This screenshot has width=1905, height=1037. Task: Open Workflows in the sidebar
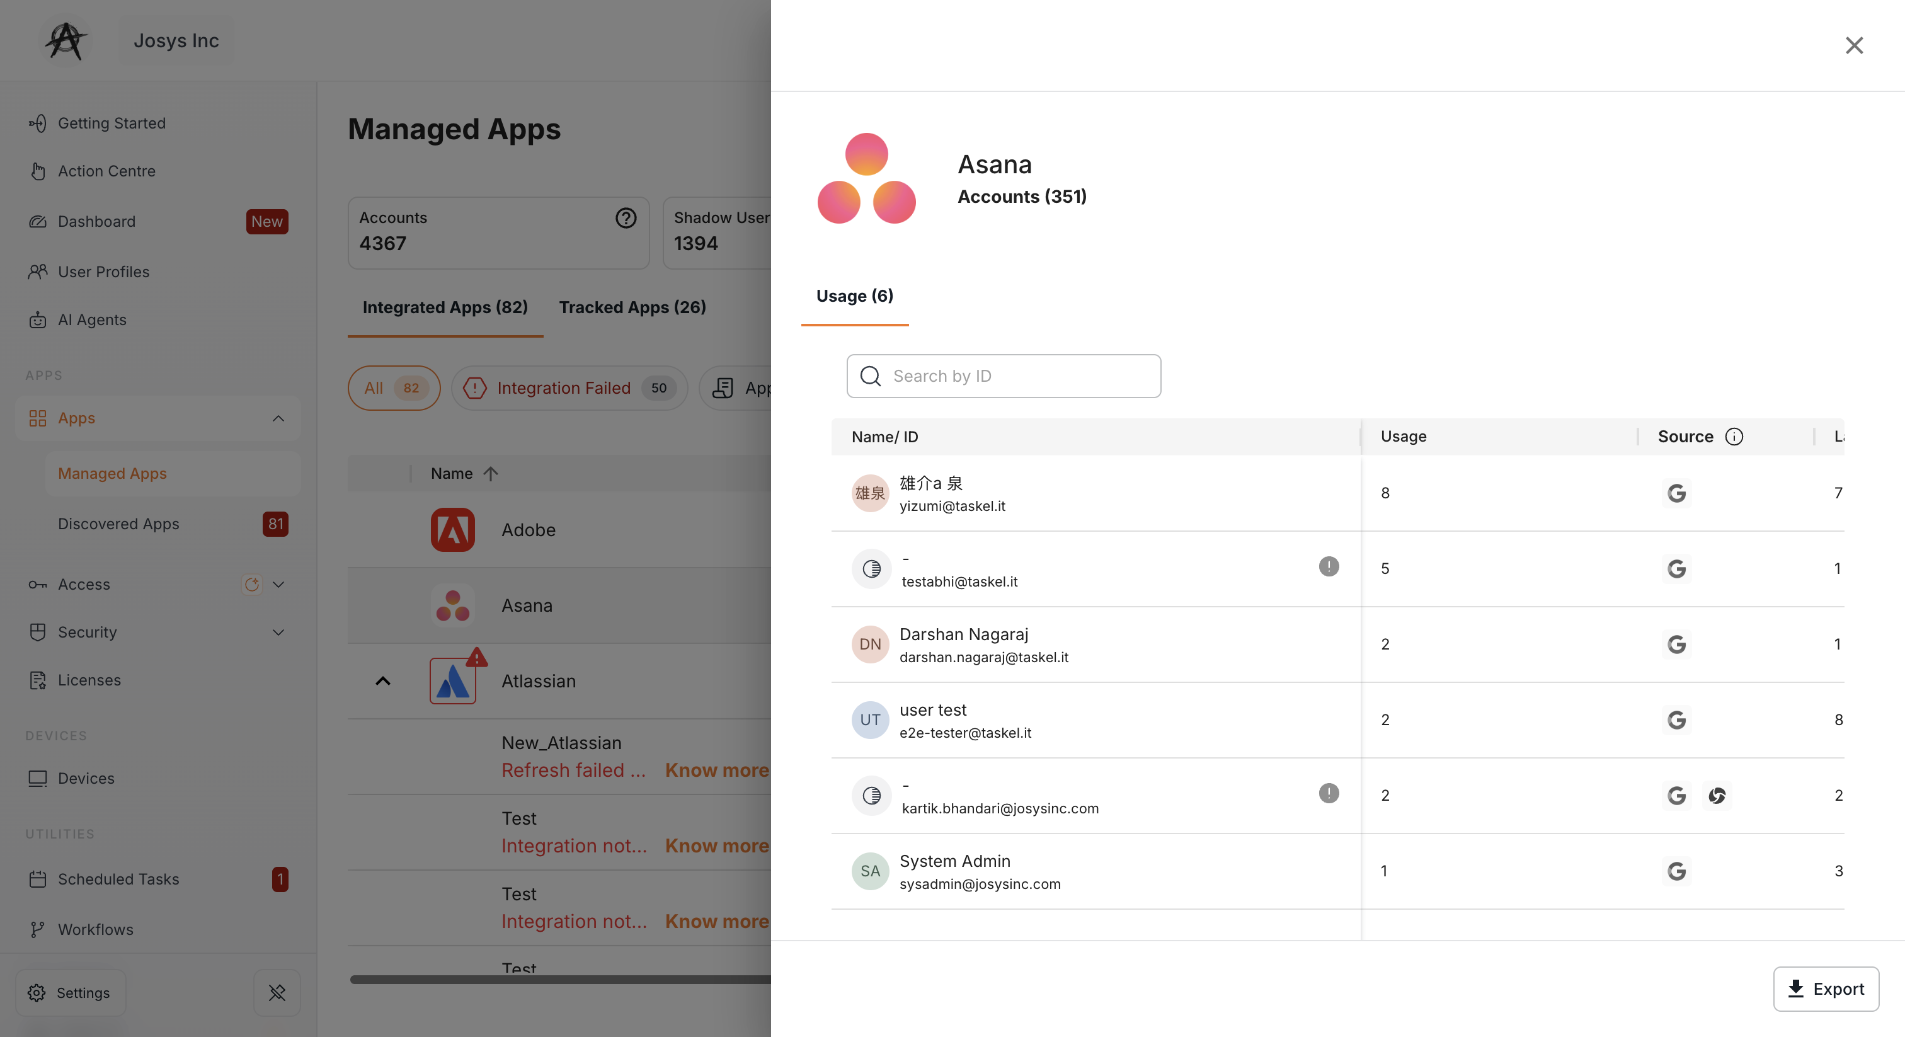pyautogui.click(x=95, y=930)
